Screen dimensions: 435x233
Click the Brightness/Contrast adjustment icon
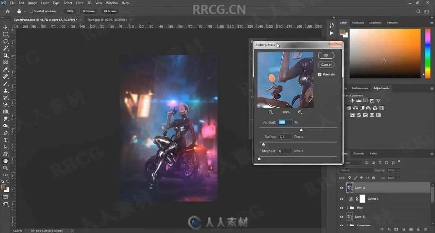[352, 100]
